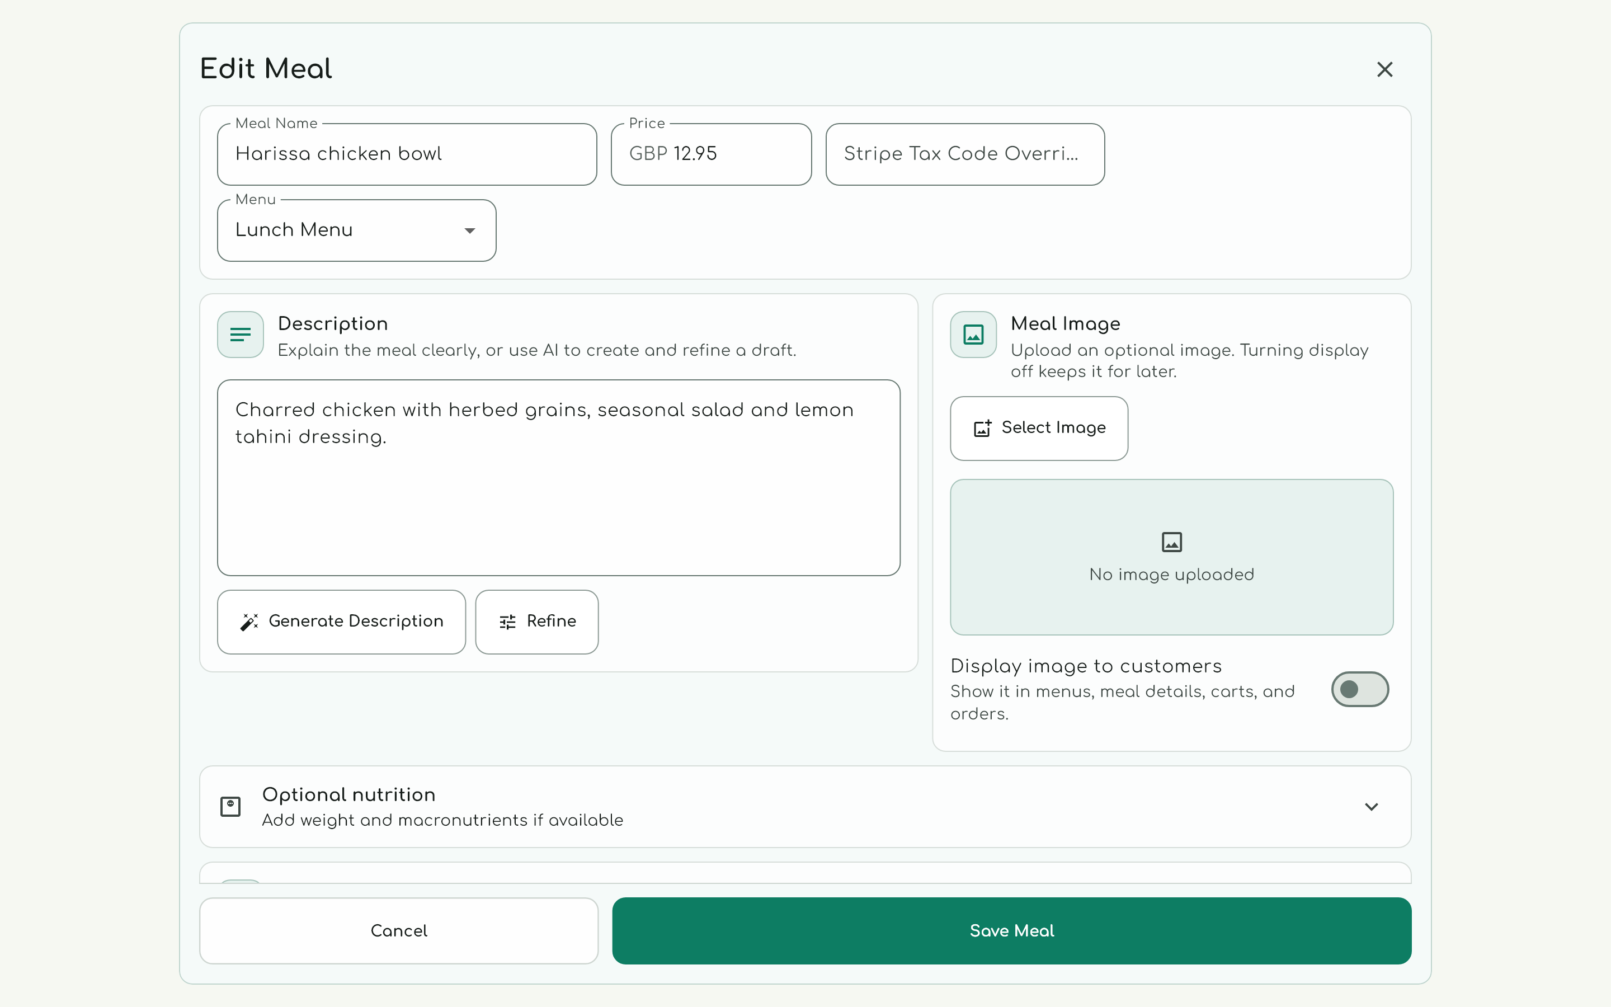Click the Description lines icon
Viewport: 1611px width, 1007px height.
click(x=241, y=335)
